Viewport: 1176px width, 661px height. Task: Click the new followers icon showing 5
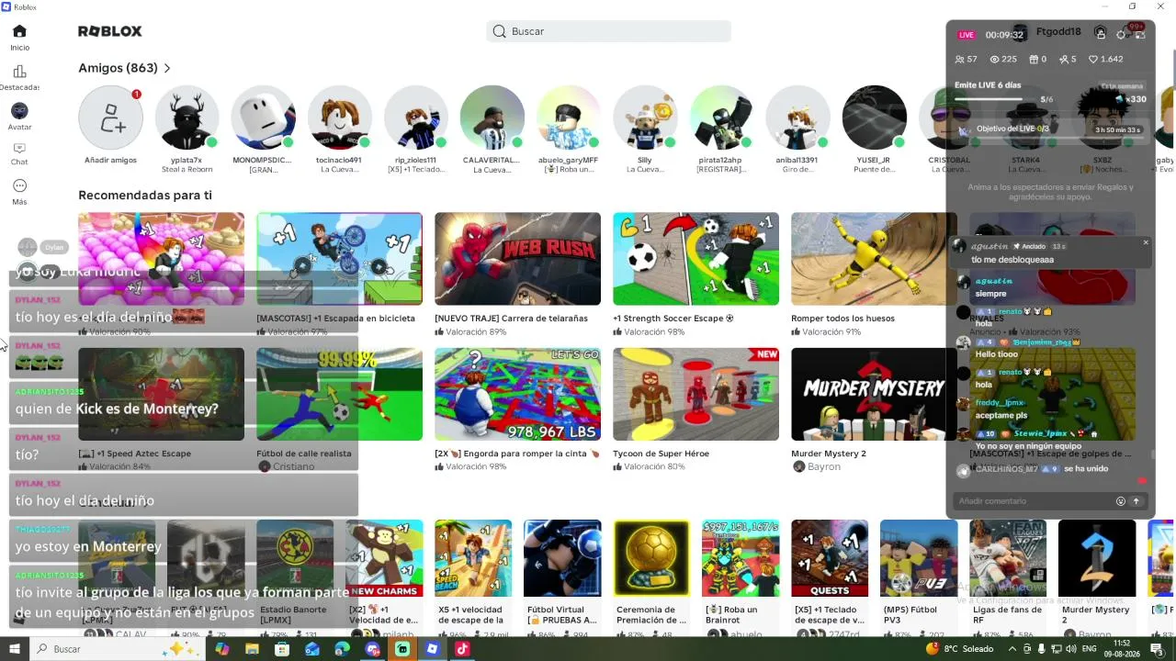pos(1064,60)
